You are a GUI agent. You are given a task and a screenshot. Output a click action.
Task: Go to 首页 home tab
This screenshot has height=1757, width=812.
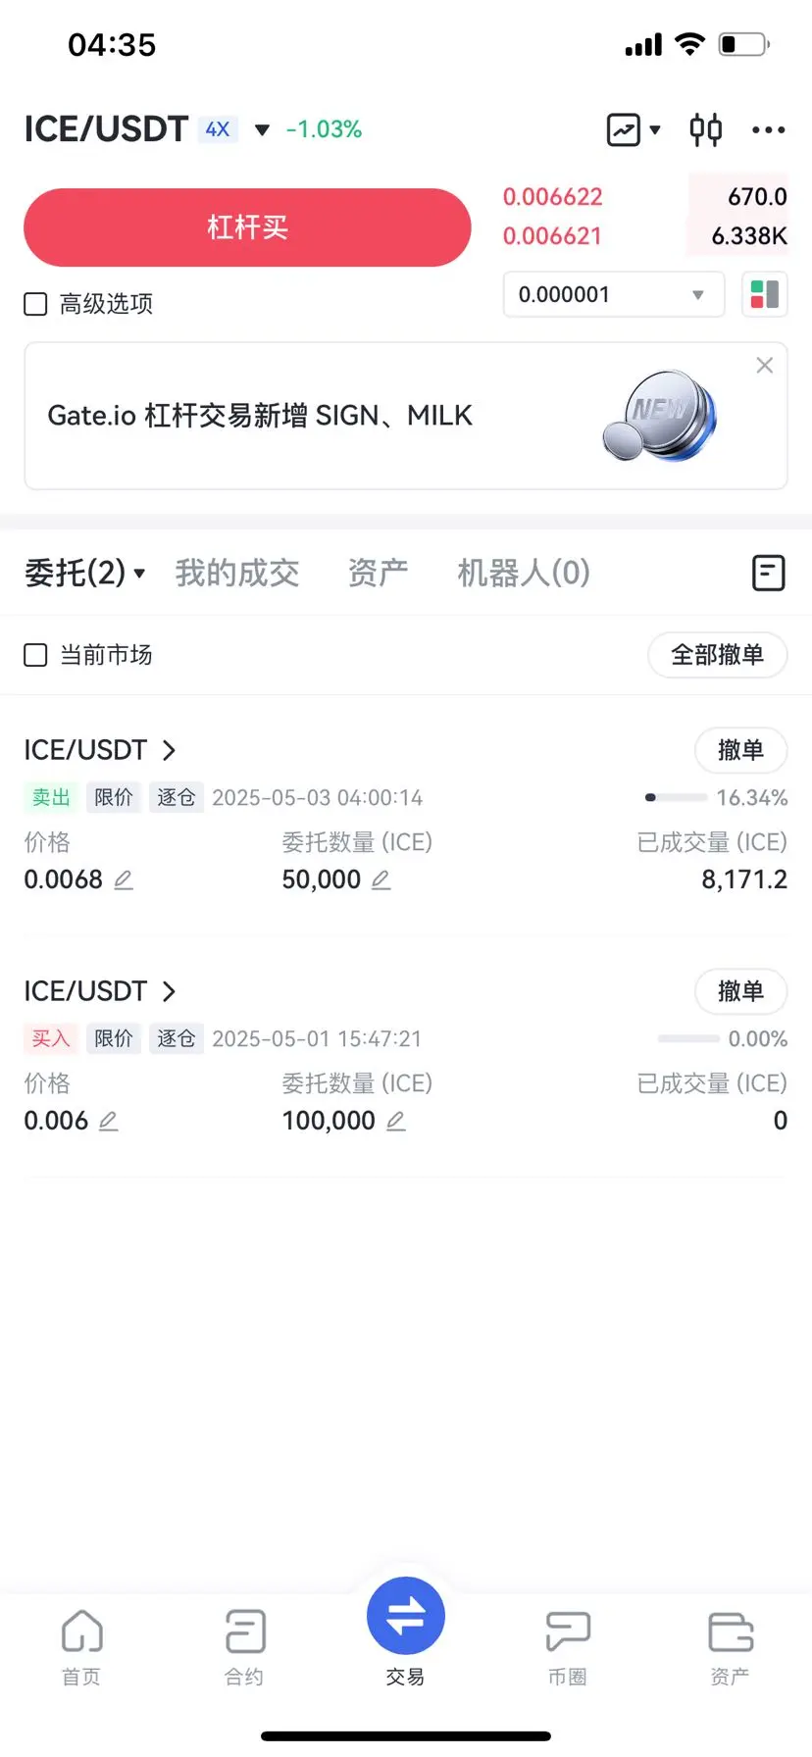81,1647
